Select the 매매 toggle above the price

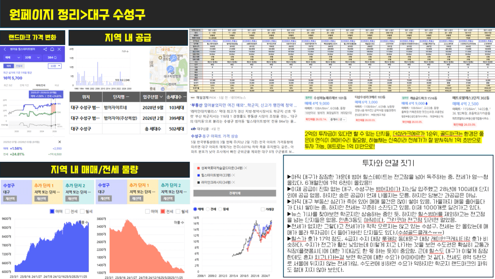coord(8,66)
